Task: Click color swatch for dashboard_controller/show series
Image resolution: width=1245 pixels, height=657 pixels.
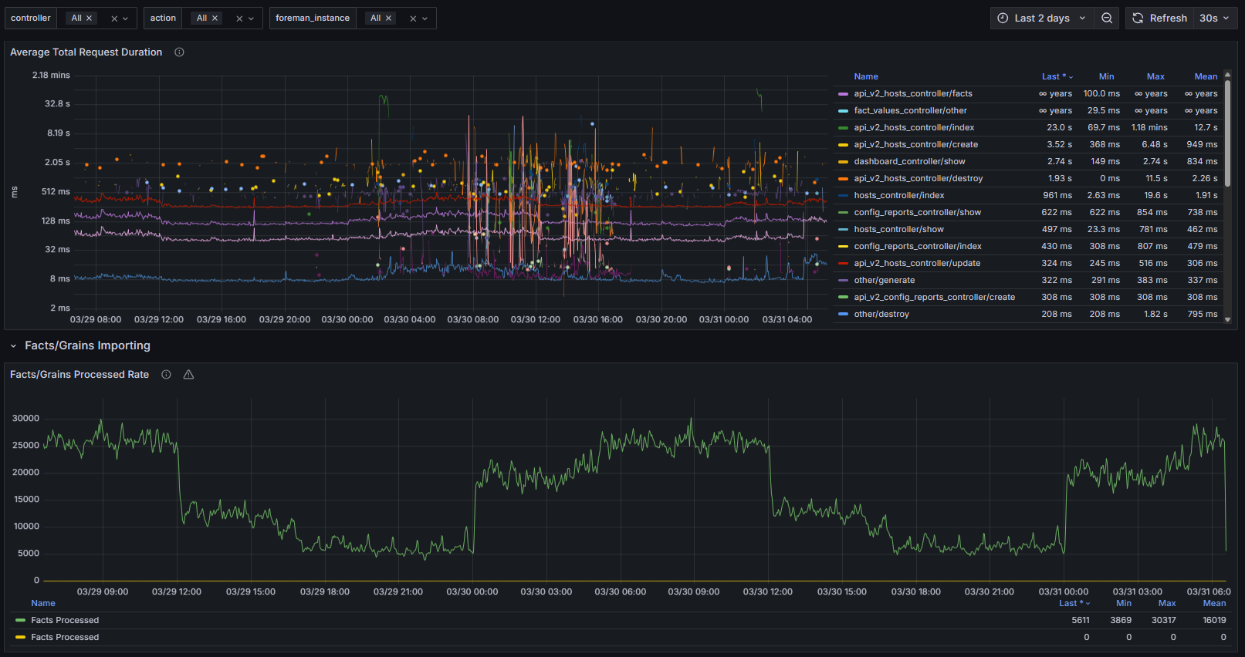Action: pyautogui.click(x=843, y=162)
